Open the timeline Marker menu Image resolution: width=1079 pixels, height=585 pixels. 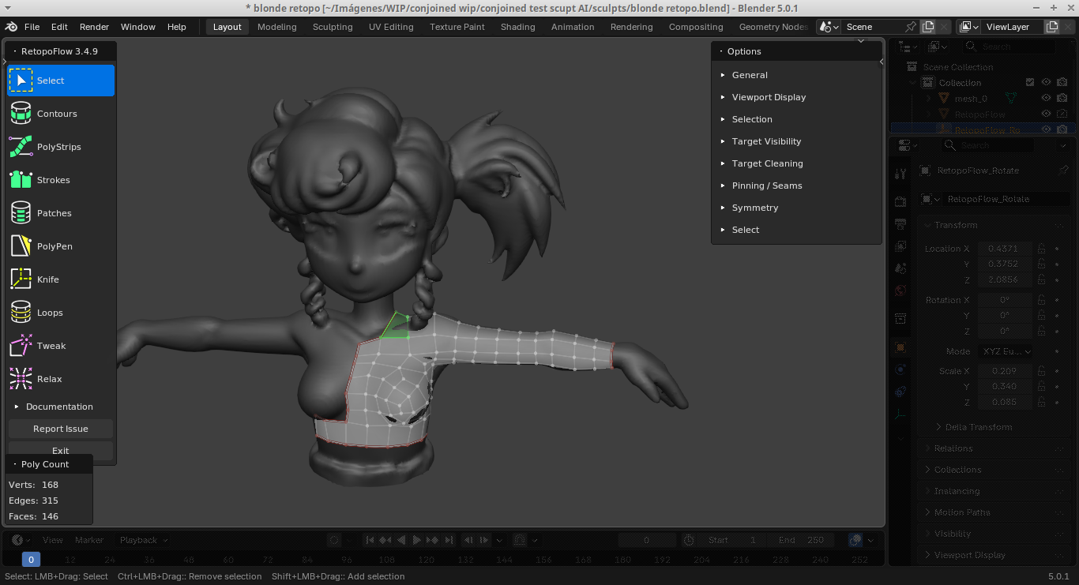coord(89,540)
